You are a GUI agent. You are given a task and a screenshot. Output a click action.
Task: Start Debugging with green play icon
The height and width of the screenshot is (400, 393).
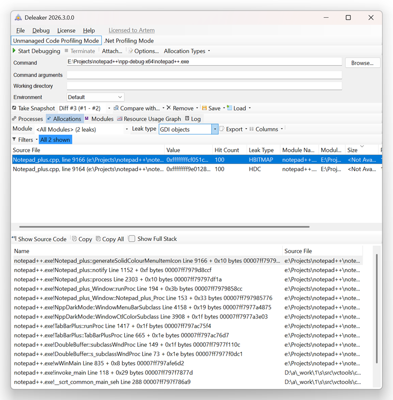coord(14,51)
